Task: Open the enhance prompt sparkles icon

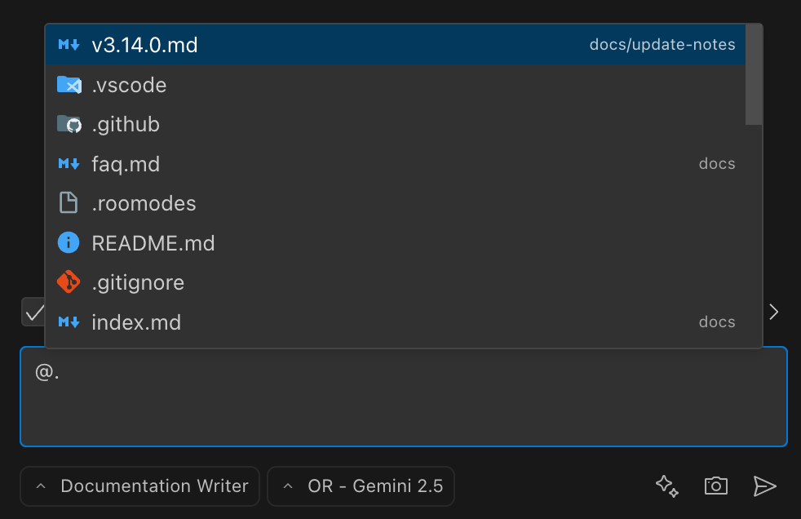Action: pyautogui.click(x=666, y=486)
